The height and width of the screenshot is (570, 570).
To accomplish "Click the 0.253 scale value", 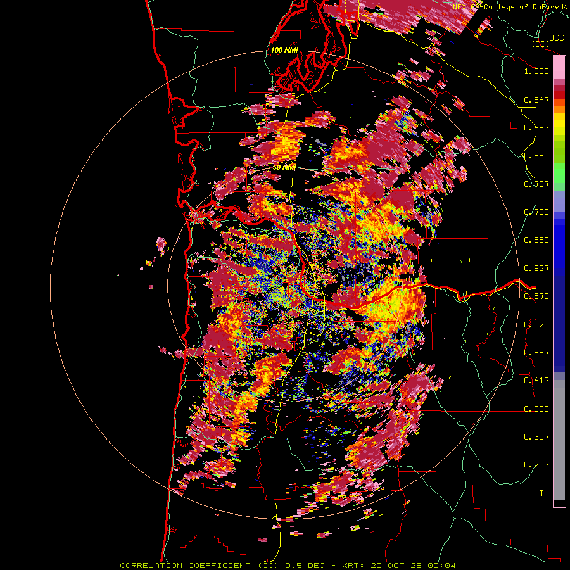I will click(x=536, y=465).
